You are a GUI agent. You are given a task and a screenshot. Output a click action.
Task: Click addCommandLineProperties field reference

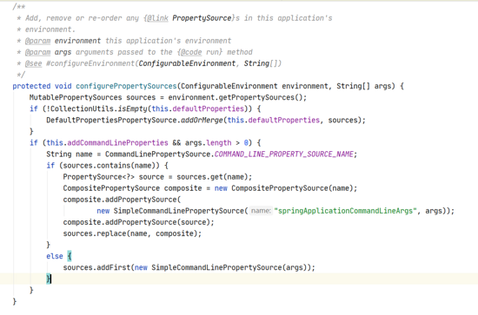(117, 142)
